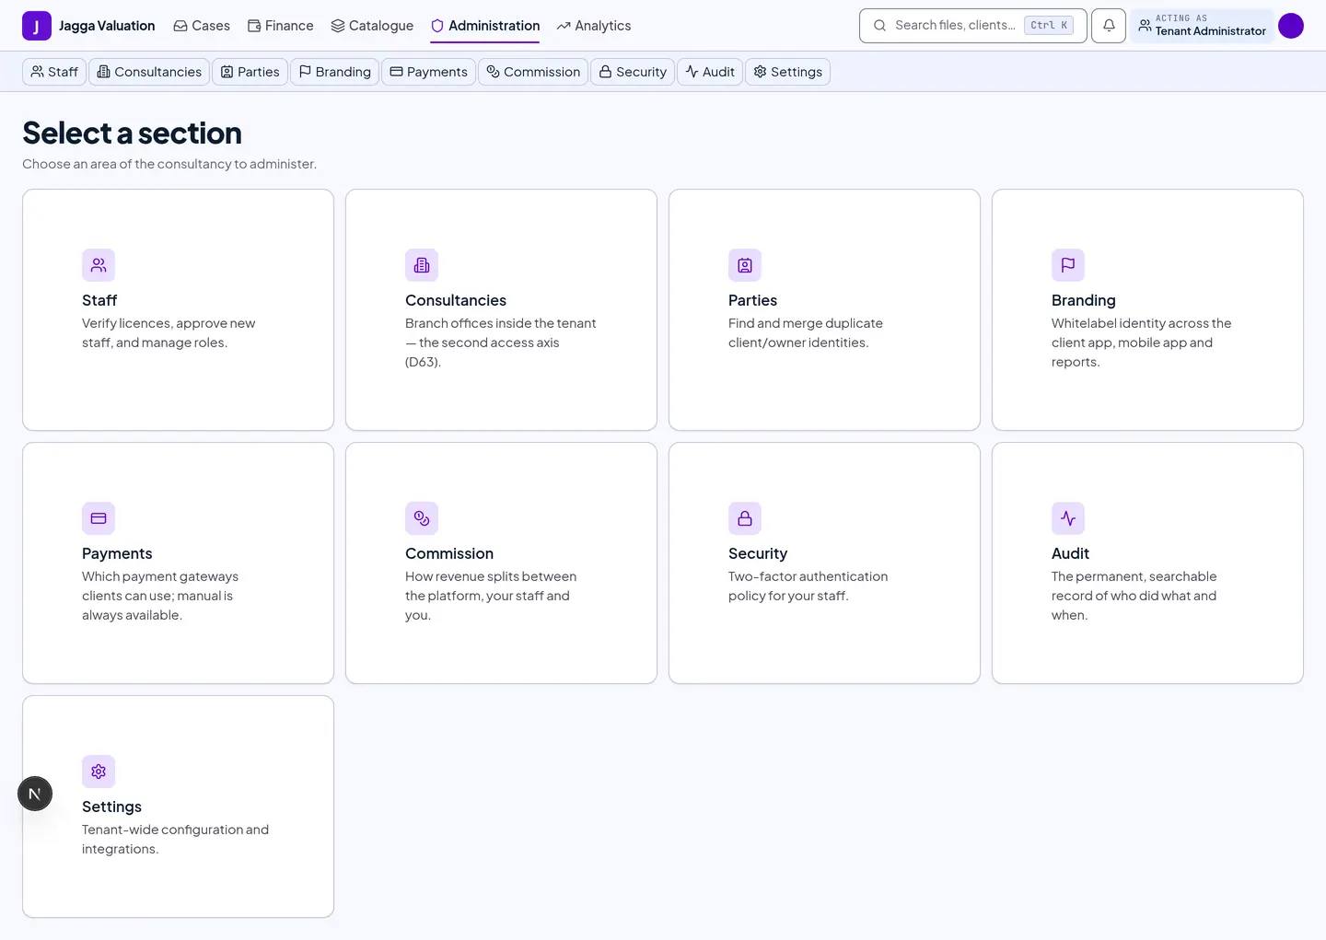This screenshot has width=1326, height=940.
Task: Switch to the Security sub-tab
Action: point(633,72)
